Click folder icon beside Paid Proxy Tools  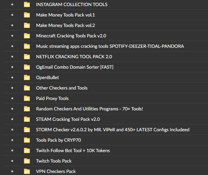27,99
